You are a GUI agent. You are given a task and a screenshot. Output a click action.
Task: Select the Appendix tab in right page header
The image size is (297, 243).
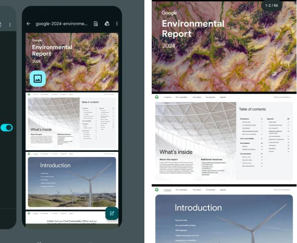[x=223, y=97]
